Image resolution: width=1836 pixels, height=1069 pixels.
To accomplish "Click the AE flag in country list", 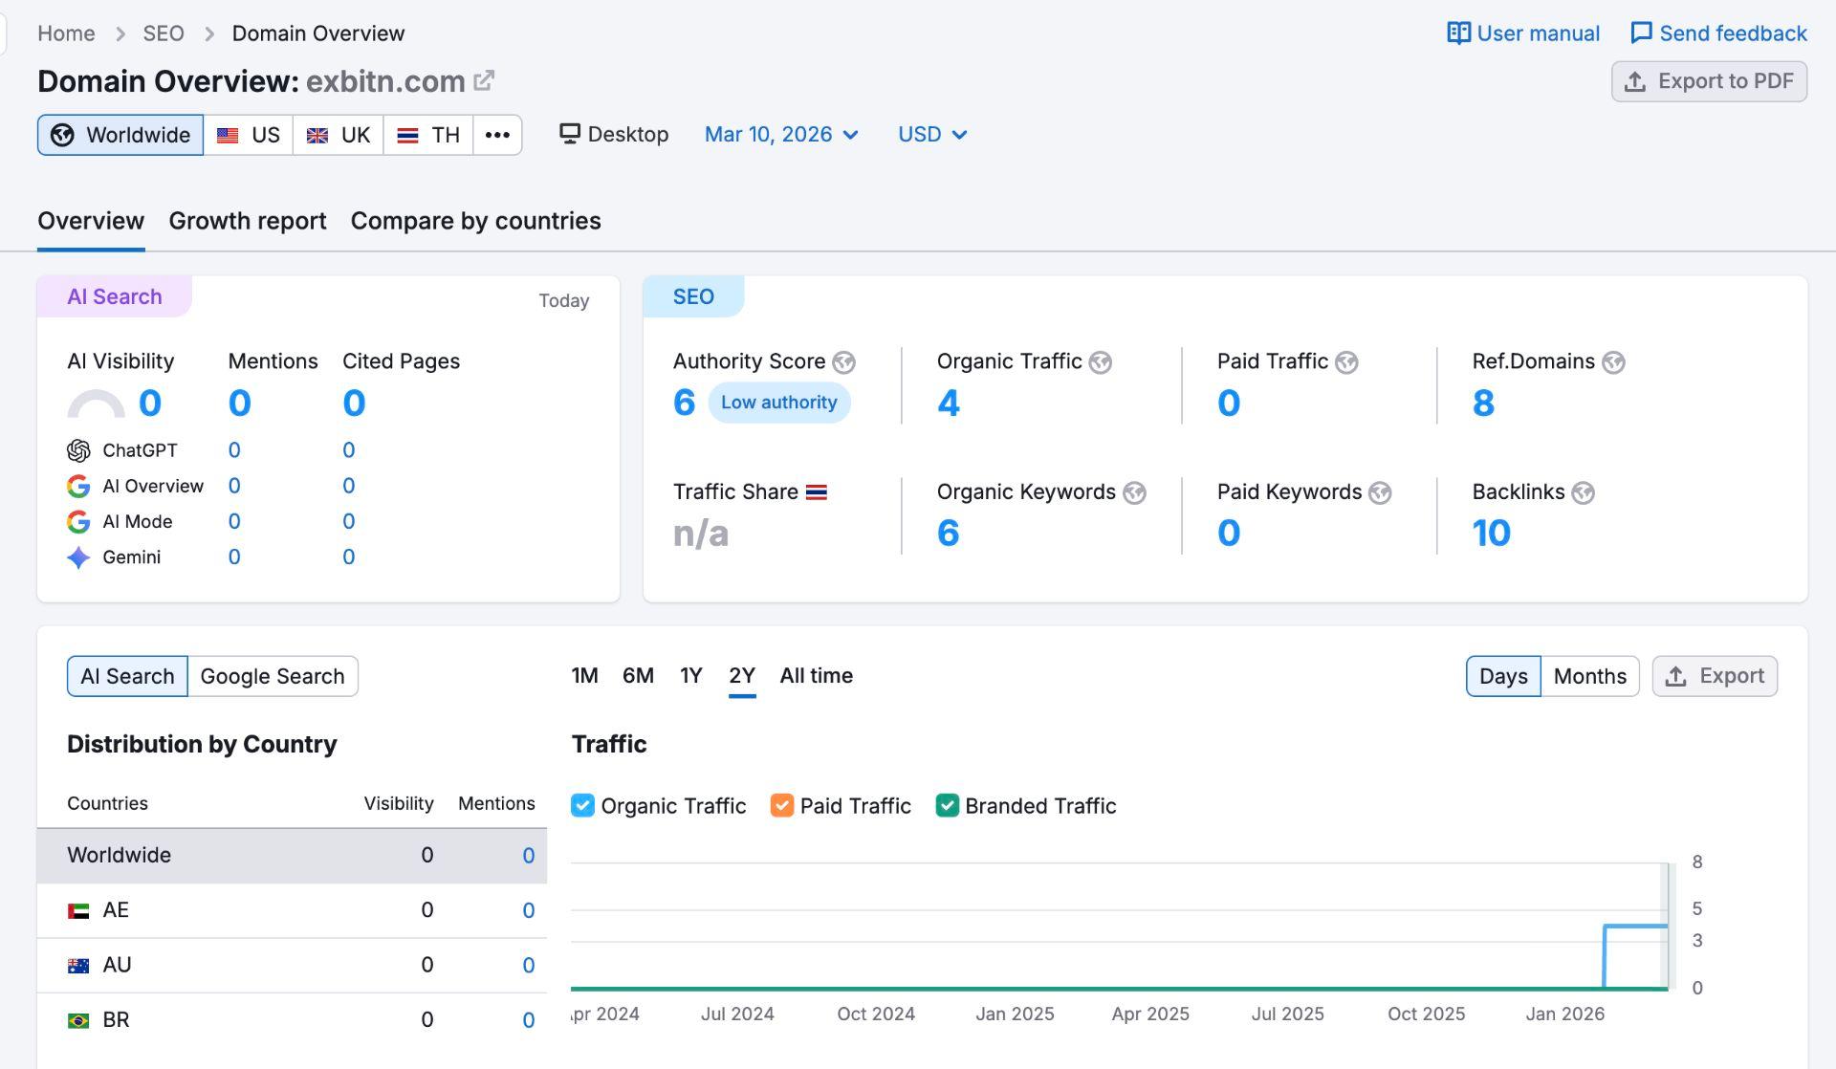I will click(78, 911).
